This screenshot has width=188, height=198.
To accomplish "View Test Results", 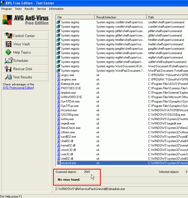I will (x=26, y=77).
